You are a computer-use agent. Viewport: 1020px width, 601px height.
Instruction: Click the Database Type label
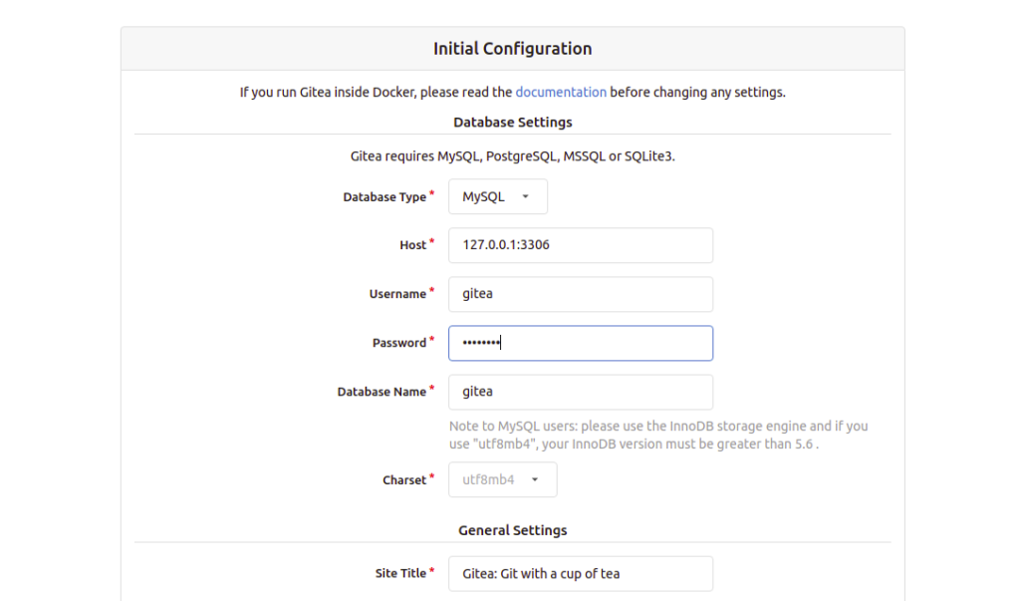[x=384, y=196]
